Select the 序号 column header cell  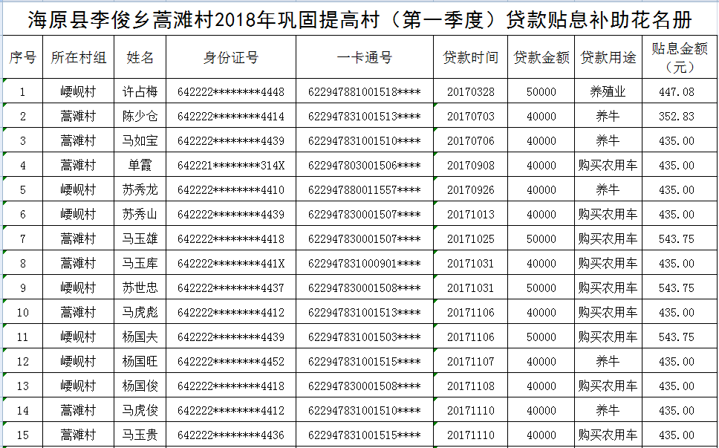pyautogui.click(x=22, y=57)
